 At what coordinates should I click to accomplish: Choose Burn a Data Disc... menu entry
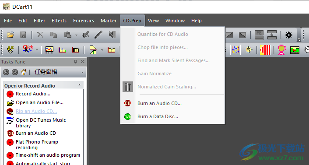158,116
